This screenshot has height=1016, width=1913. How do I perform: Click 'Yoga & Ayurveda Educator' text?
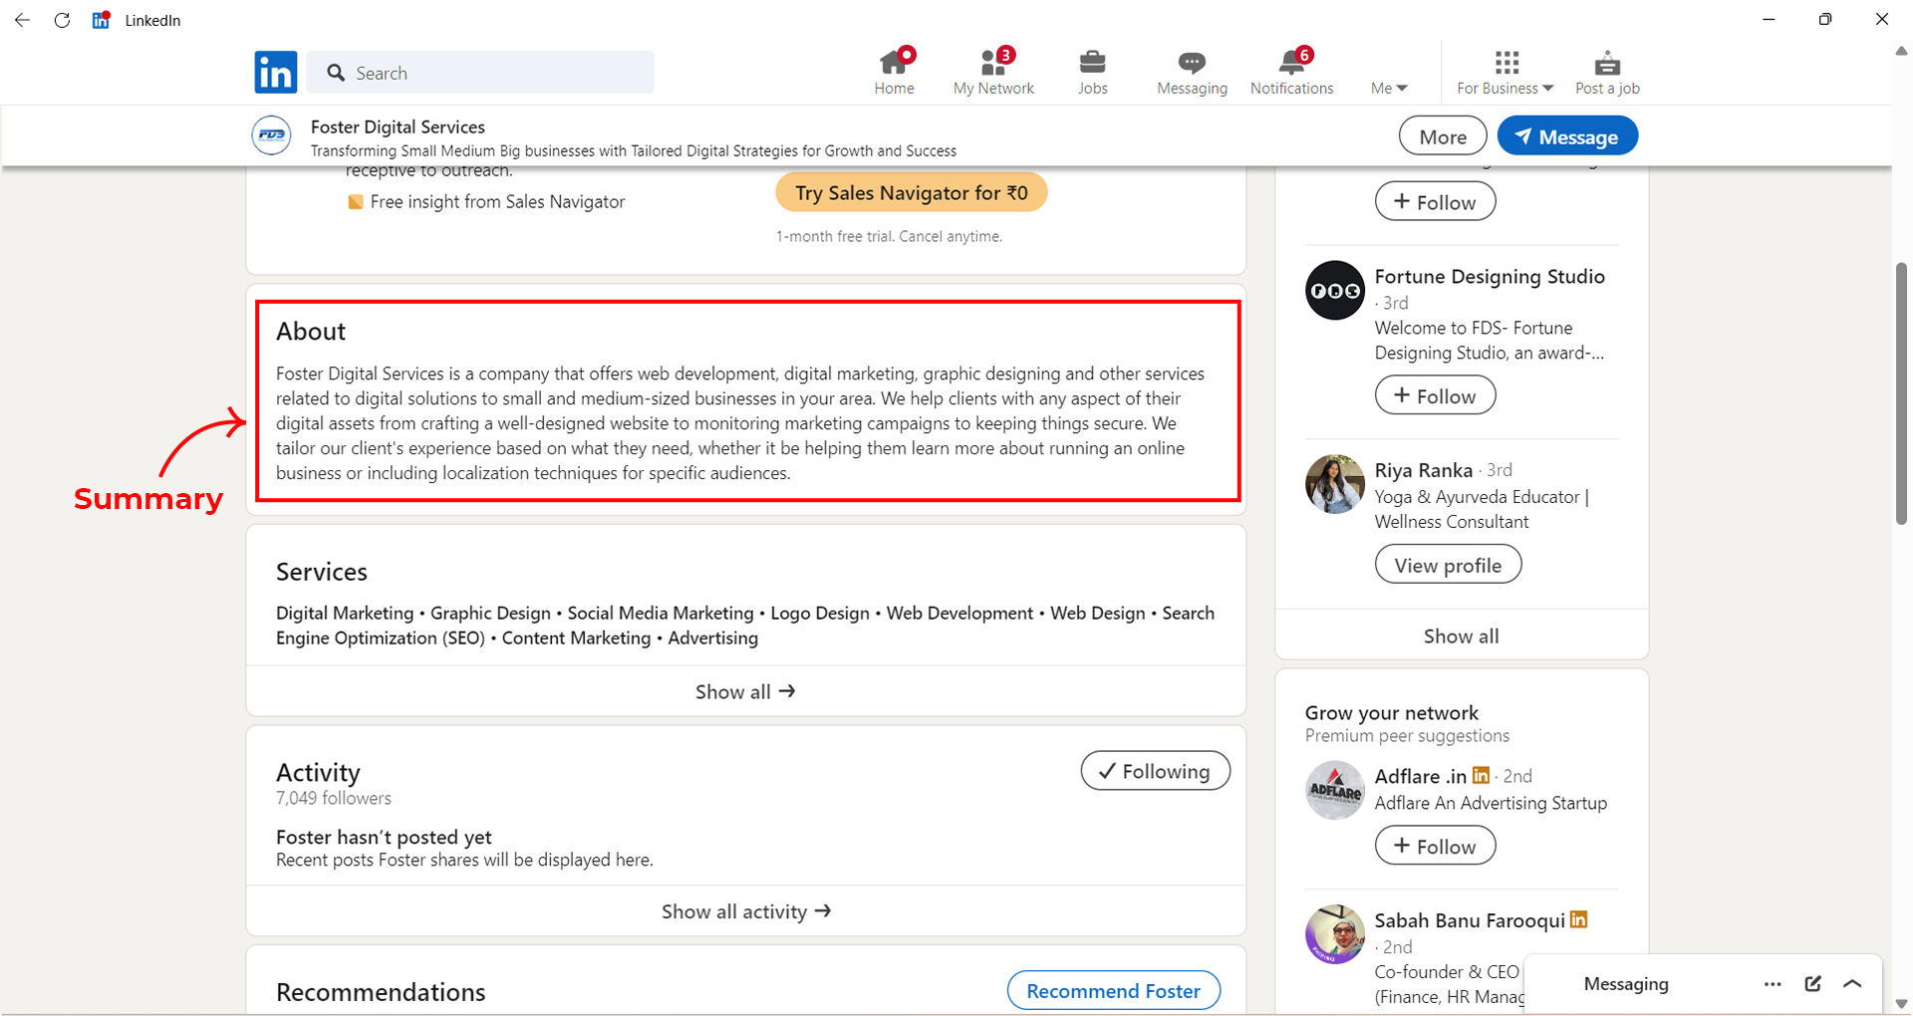[1477, 497]
